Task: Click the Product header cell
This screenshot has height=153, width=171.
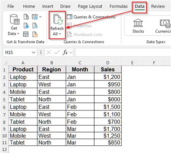Action: pos(23,70)
